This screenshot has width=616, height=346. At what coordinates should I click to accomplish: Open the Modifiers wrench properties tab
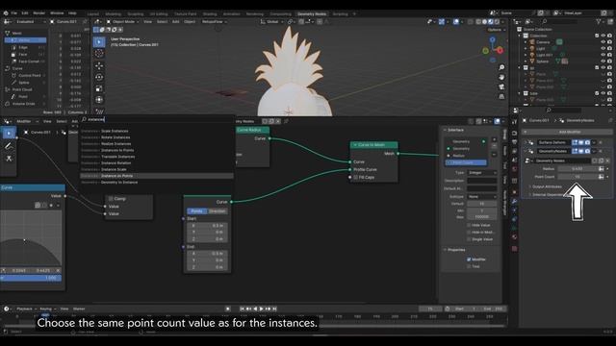(x=514, y=201)
